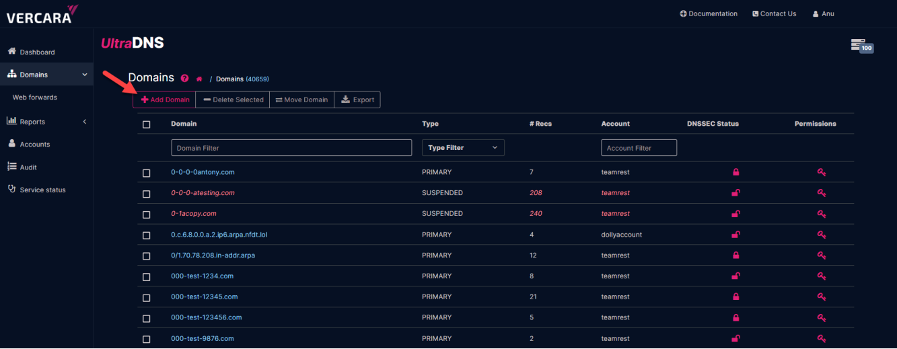
Task: Tick the select-all checkbox in table header
Action: click(147, 124)
